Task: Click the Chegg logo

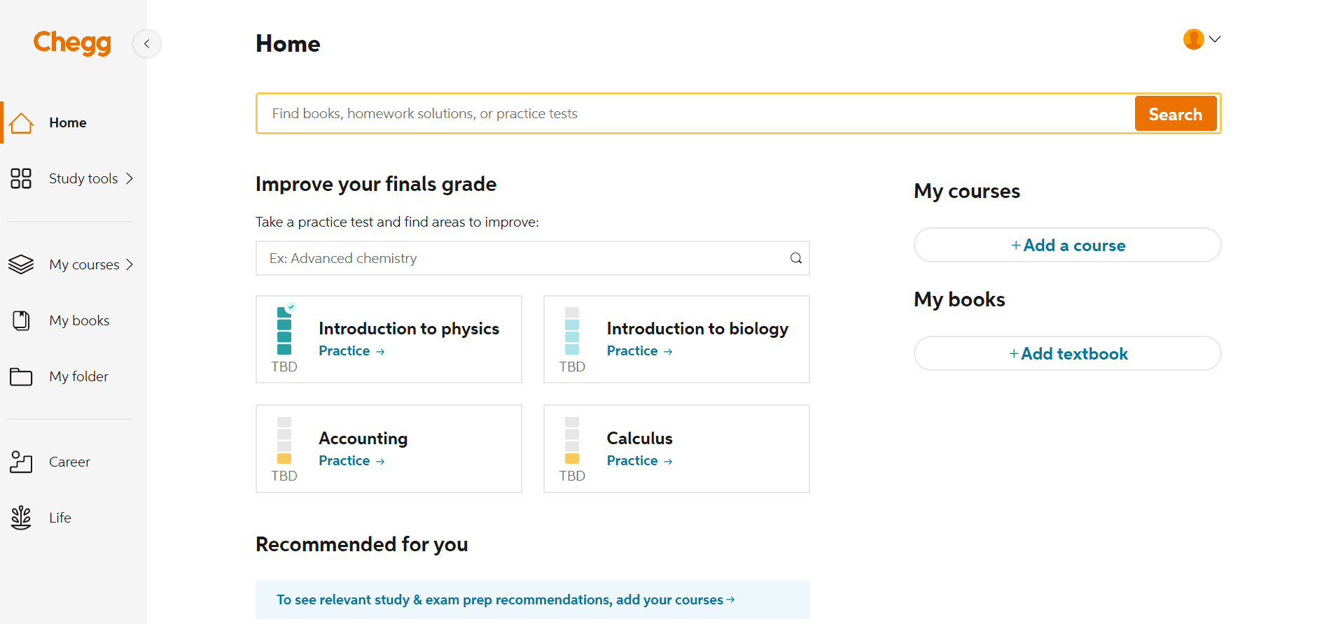Action: tap(72, 43)
